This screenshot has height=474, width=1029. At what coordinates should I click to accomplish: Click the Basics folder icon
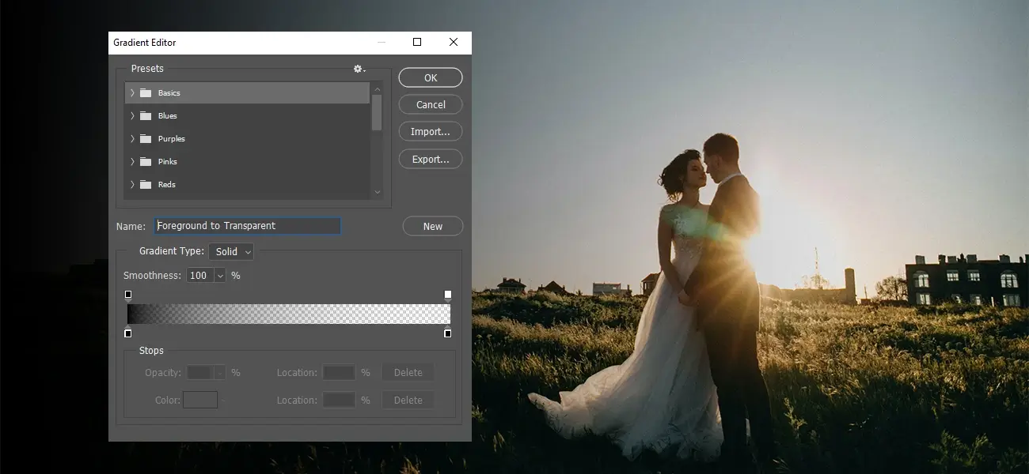pos(146,92)
